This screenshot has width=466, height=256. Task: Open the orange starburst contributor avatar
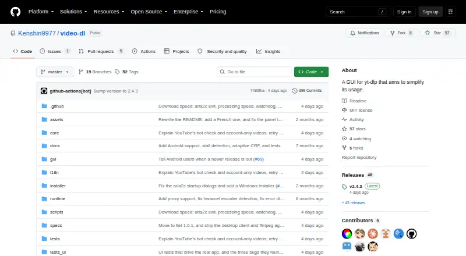pos(373,234)
